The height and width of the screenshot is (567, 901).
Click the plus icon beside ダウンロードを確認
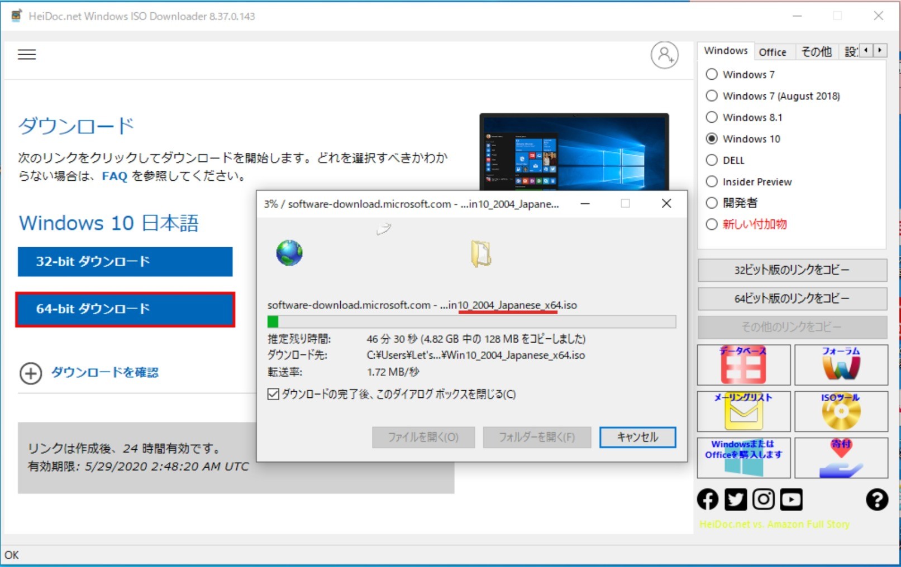31,373
